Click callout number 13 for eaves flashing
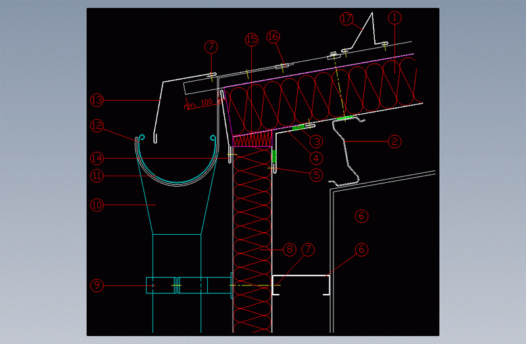This screenshot has width=526, height=344. [97, 101]
